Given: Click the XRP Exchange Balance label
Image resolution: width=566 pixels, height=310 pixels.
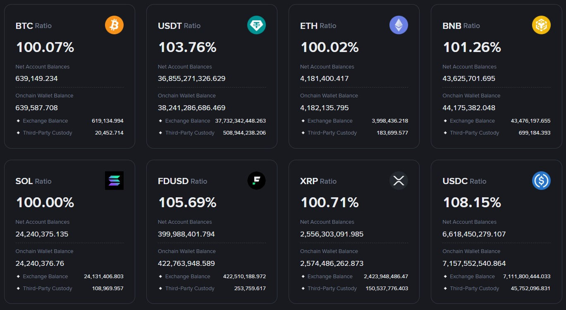Looking at the screenshot, I should coord(330,277).
